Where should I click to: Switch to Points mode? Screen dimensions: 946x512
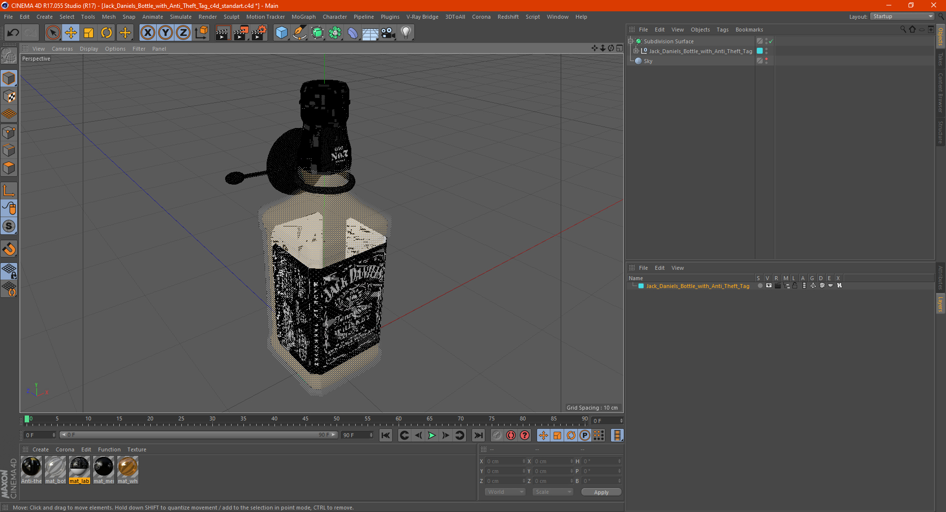[x=9, y=132]
